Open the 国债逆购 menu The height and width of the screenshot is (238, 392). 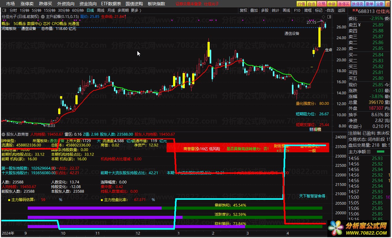point(134,4)
